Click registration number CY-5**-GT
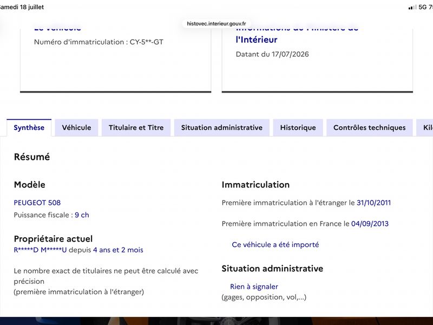Viewport: 433px width, 325px height. pos(147,42)
